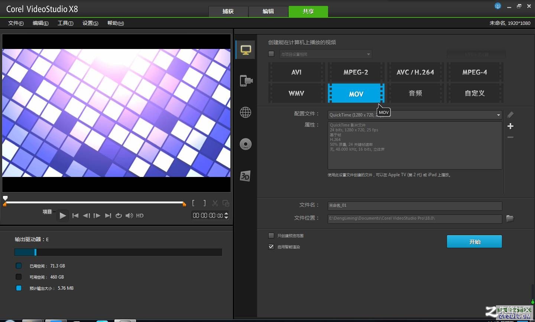This screenshot has height=322, width=535.
Task: Click the file location path field
Action: point(415,218)
